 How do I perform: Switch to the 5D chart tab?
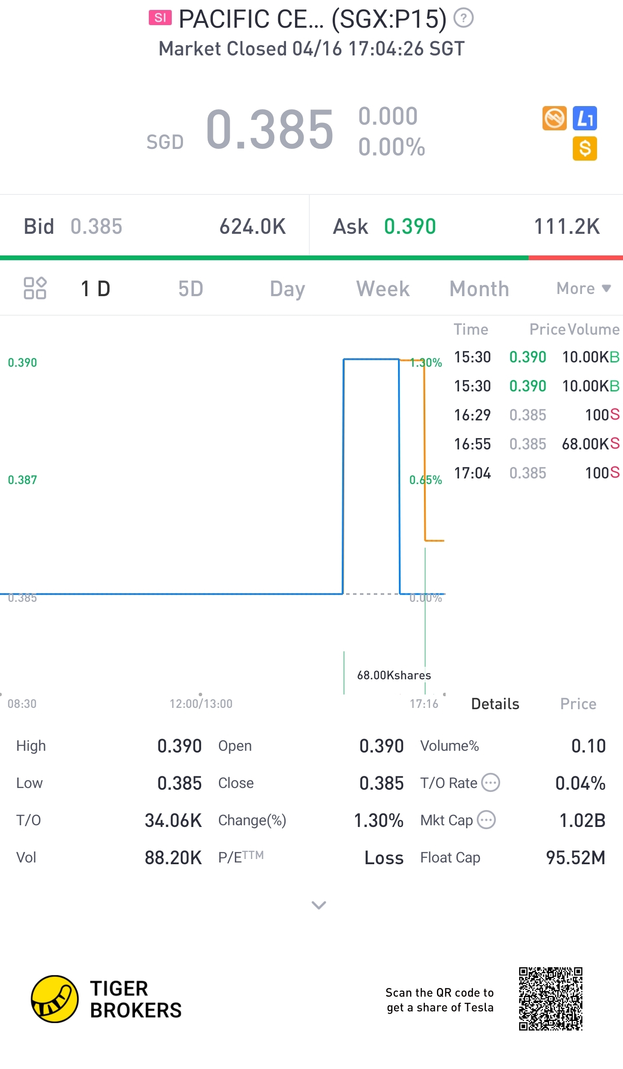(190, 289)
